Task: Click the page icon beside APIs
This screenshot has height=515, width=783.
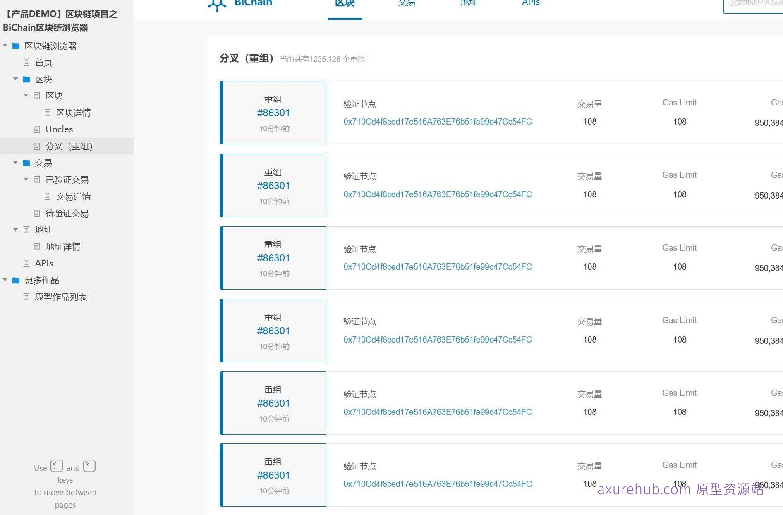Action: (x=26, y=263)
